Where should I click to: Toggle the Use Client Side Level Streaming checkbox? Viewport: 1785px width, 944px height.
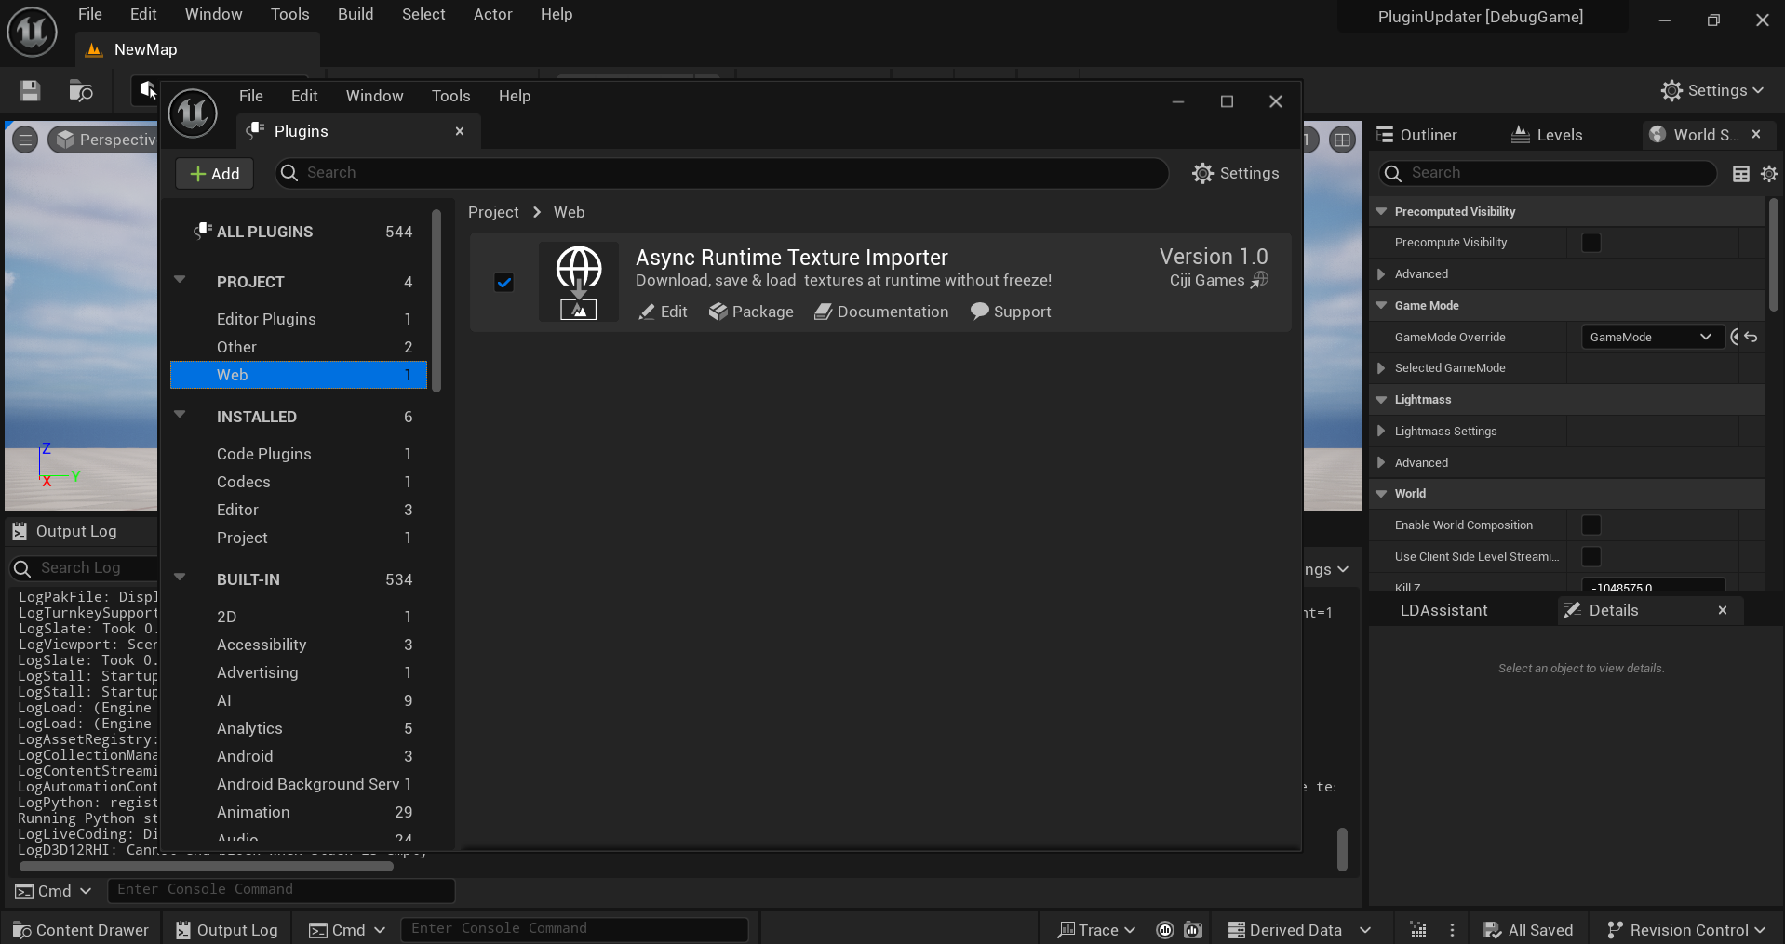(x=1591, y=557)
